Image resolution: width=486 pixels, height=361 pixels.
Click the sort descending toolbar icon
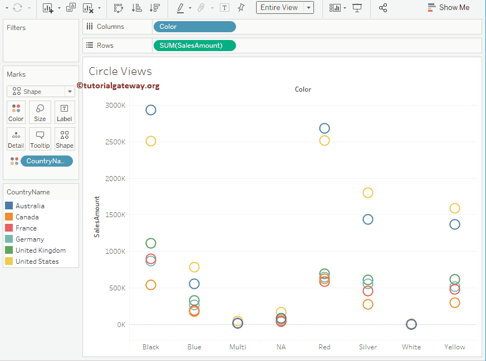point(155,8)
